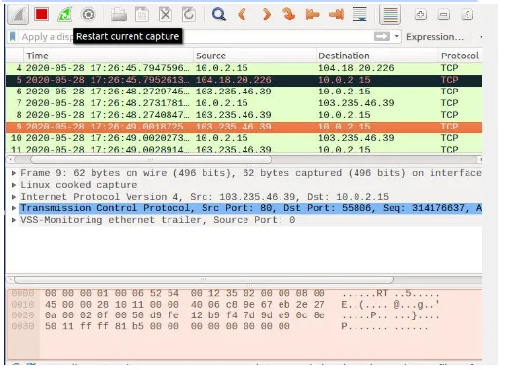
Task: Open display filter history dropdown
Action: pos(397,36)
